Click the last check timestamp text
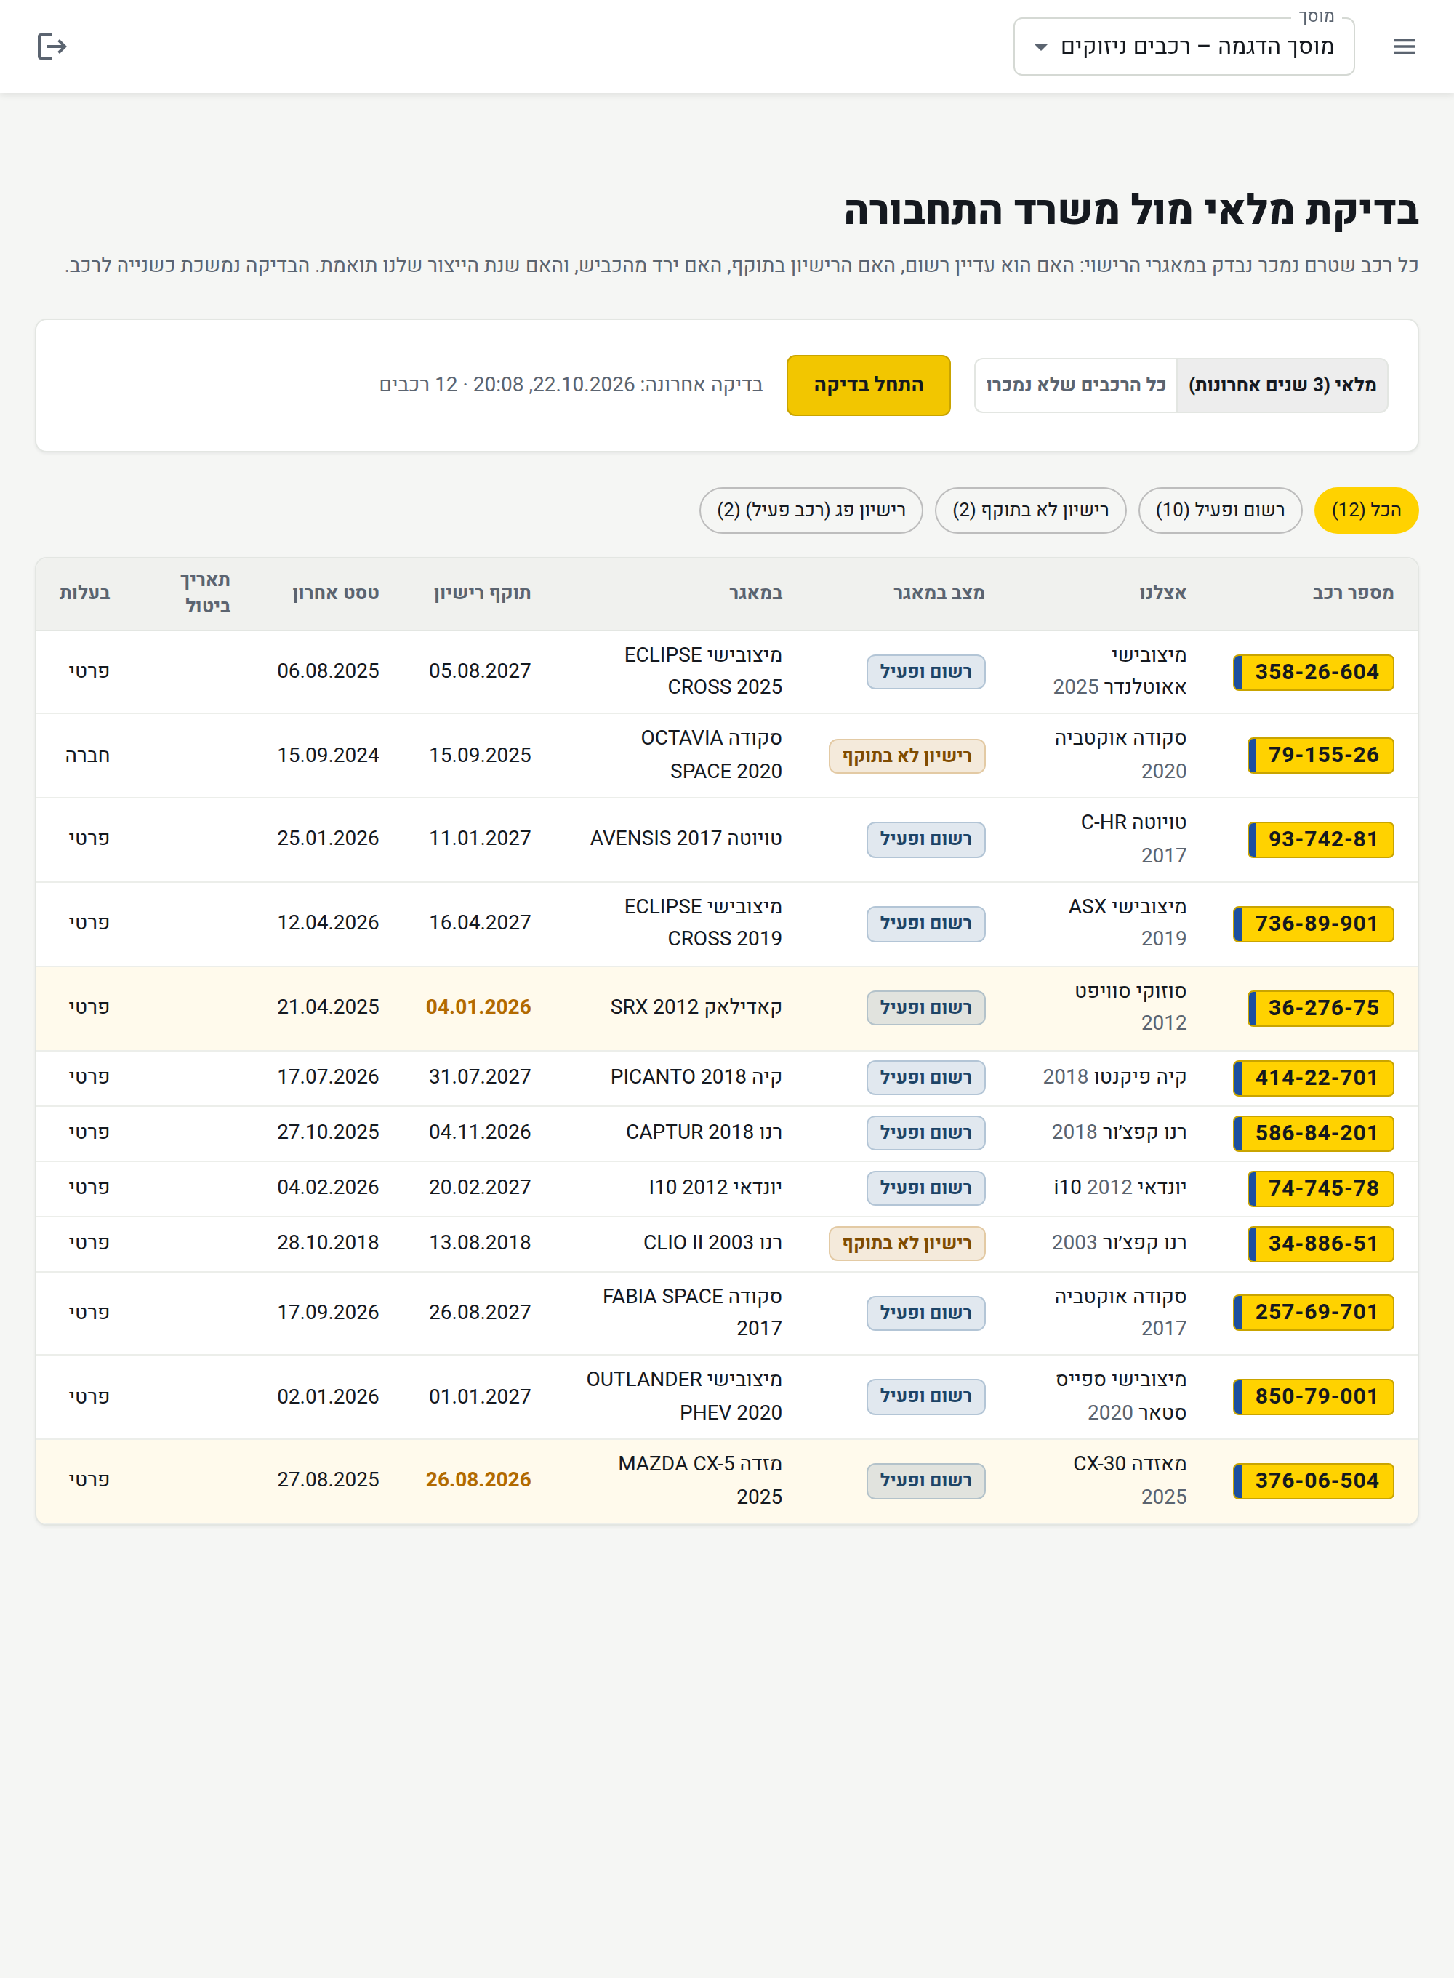1454x1978 pixels. (571, 385)
